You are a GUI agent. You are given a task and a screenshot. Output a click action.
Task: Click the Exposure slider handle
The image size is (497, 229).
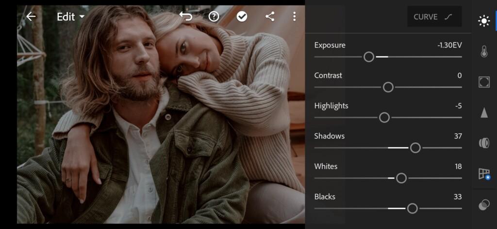369,57
